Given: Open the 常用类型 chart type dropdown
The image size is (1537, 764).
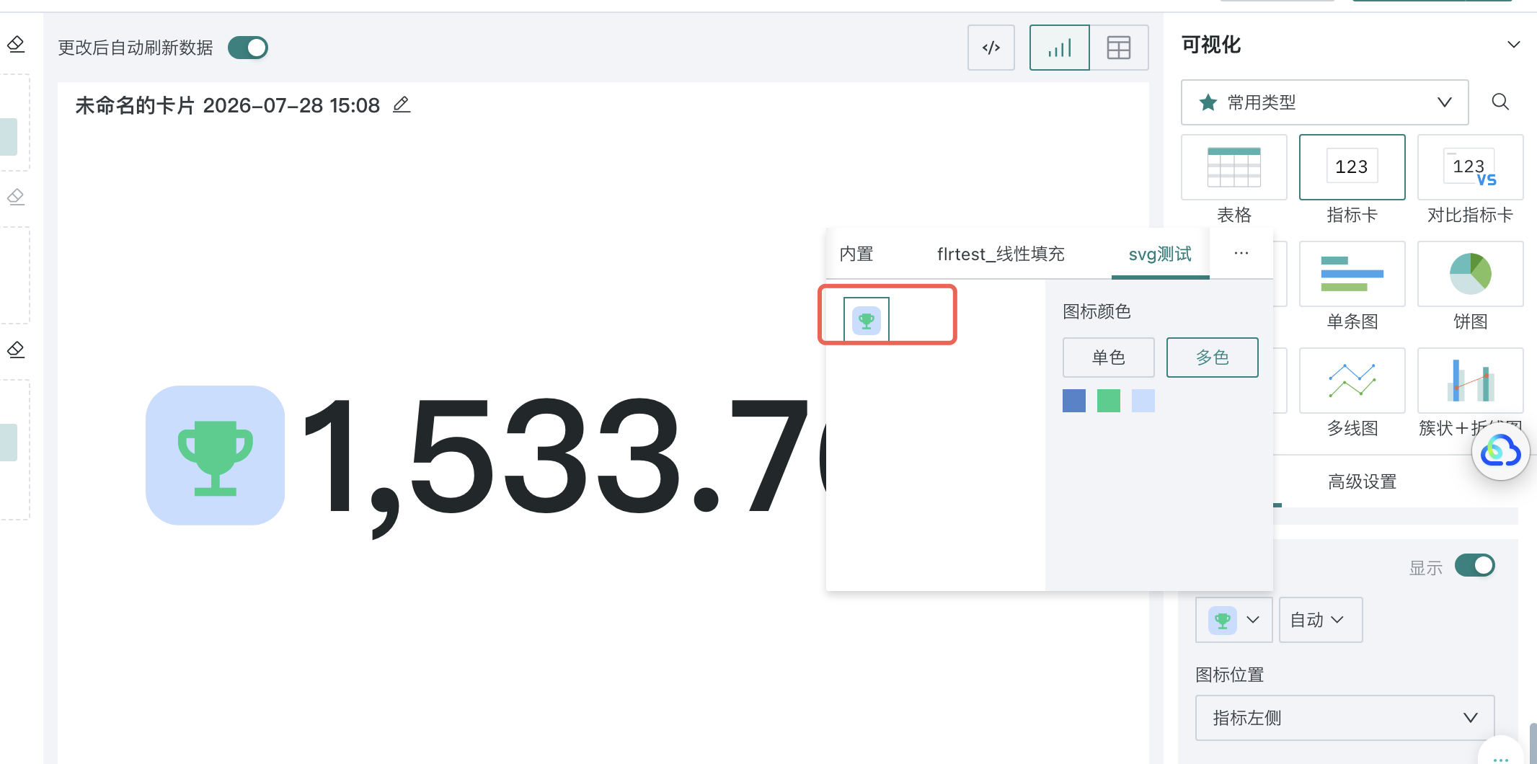Looking at the screenshot, I should [x=1325, y=102].
